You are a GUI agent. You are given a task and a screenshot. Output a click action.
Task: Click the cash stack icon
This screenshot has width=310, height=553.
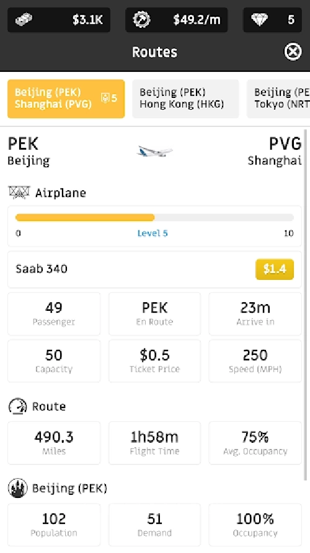(24, 19)
